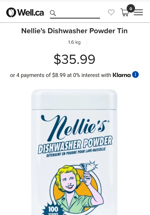Click the Dishwasher Powder label on tin
Viewport: 150px width, 215px height.
(75, 145)
